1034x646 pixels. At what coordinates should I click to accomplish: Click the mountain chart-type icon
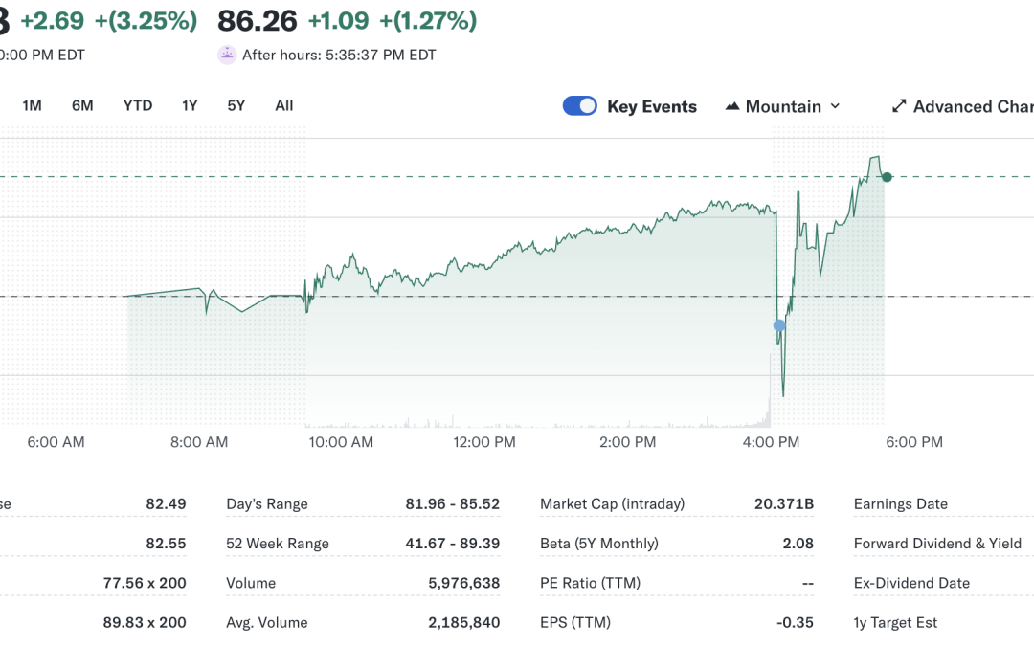pos(732,106)
